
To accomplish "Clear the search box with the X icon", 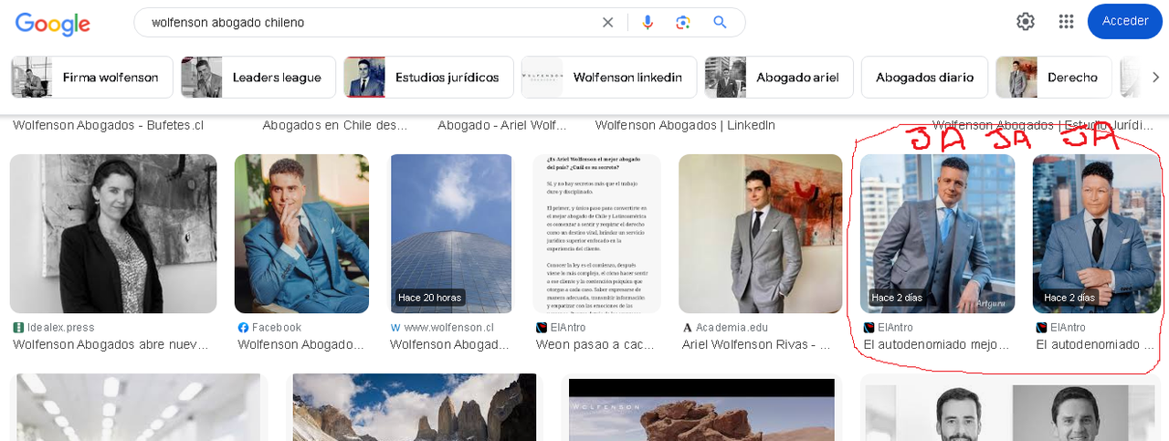I will [607, 22].
